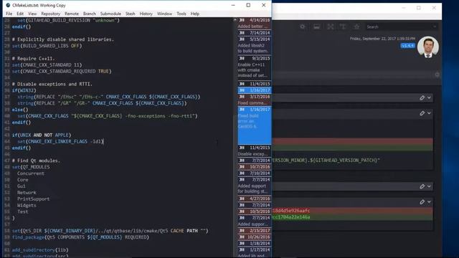Open the Remote menu

click(x=72, y=14)
